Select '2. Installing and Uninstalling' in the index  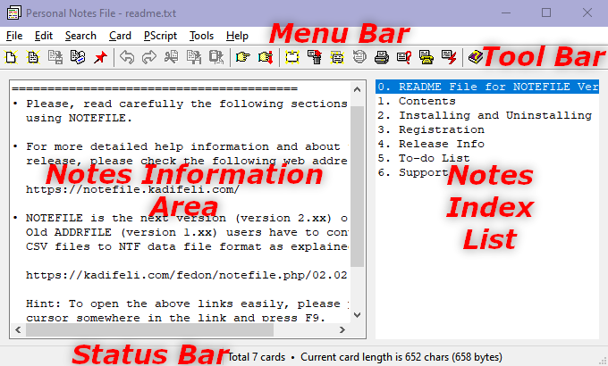487,115
